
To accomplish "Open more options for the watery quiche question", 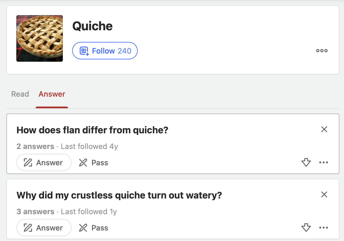I will coord(324,228).
